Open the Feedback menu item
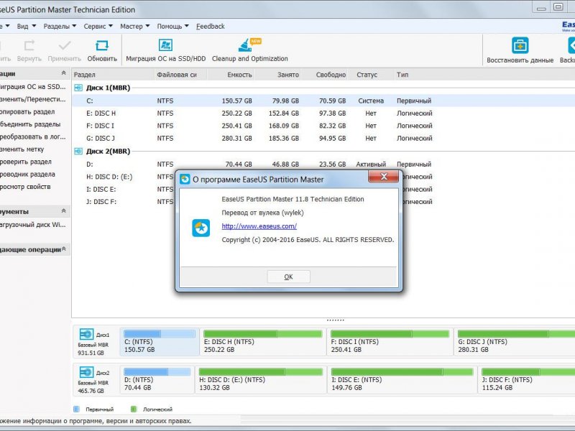 pyautogui.click(x=210, y=27)
